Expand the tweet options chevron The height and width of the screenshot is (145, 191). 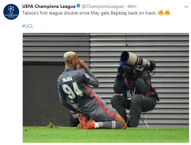(186, 7)
